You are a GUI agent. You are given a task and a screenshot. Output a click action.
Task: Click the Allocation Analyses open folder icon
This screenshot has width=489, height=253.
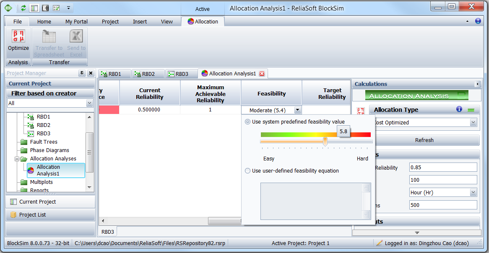24,159
